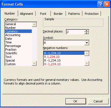Switch to the Border tab
Viewport: 111px width, 108px height.
pos(58,14)
